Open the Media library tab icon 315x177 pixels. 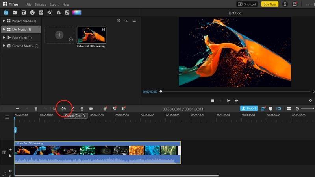(6, 13)
